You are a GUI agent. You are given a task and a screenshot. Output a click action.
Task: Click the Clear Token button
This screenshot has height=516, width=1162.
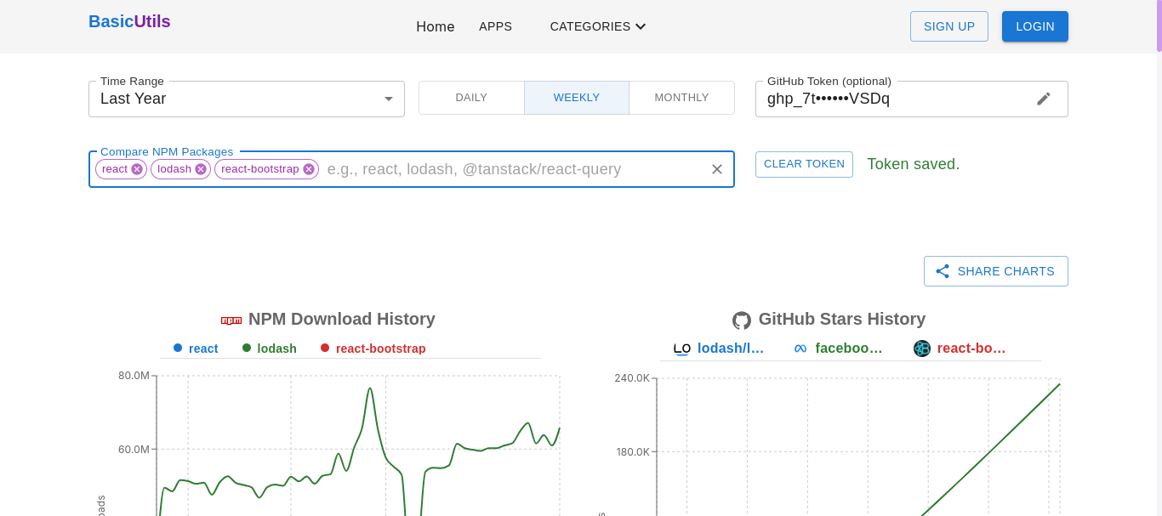click(x=804, y=164)
